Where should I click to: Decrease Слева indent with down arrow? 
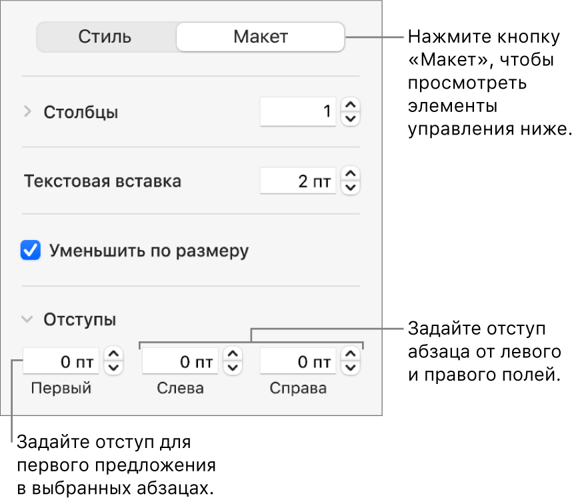(233, 369)
